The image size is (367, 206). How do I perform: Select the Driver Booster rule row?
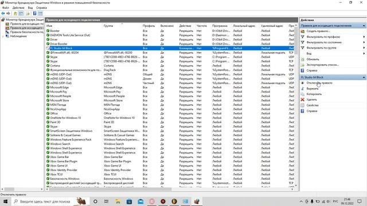point(170,44)
